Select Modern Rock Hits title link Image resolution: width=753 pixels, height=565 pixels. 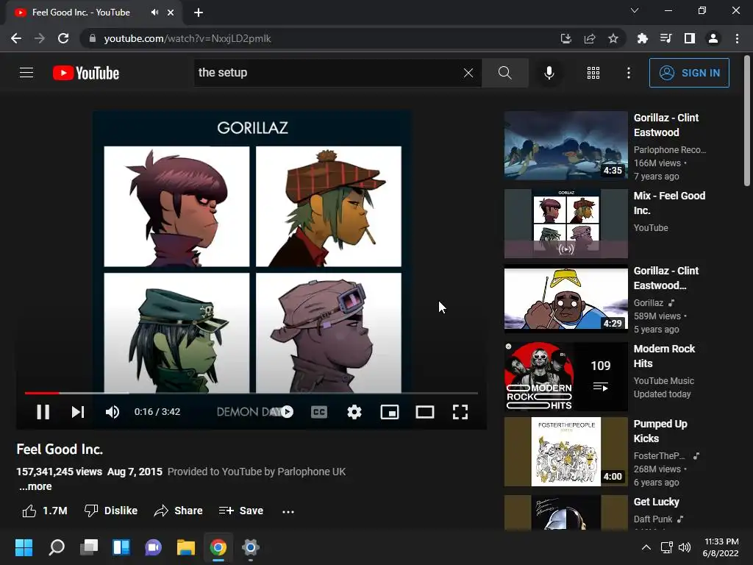point(664,356)
